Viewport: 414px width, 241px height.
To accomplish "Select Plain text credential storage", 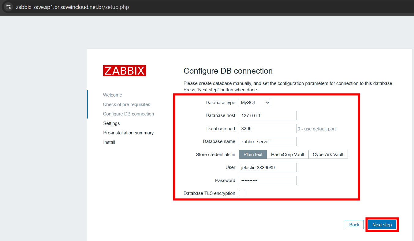I will click(253, 155).
